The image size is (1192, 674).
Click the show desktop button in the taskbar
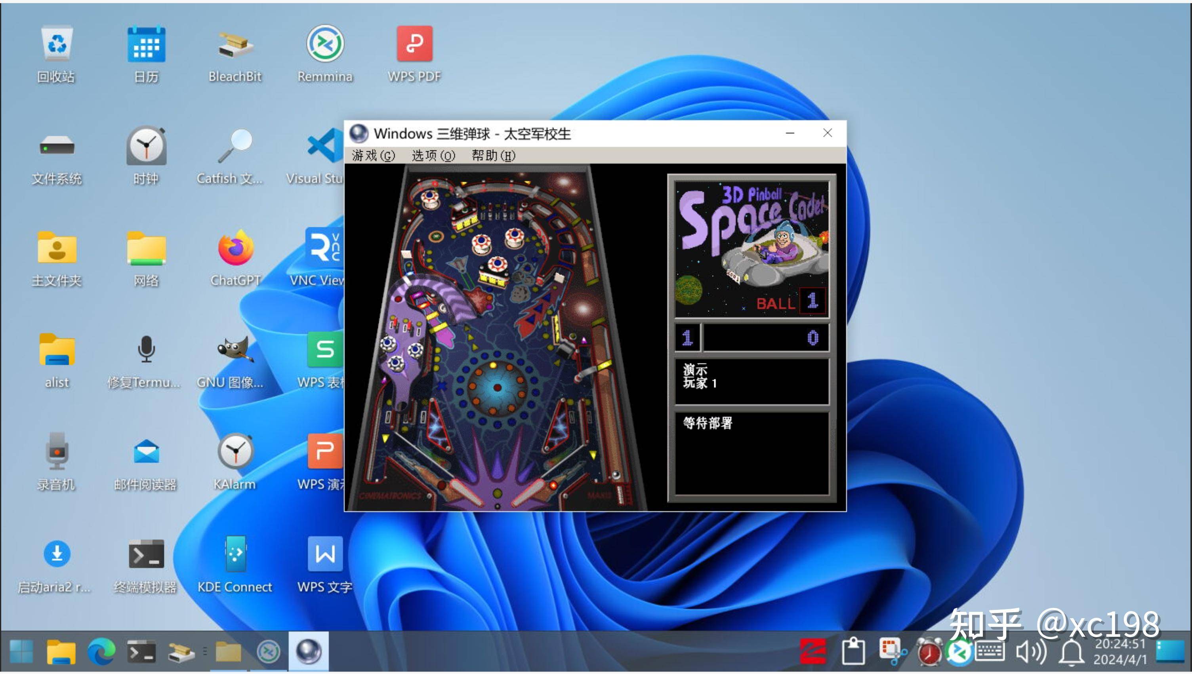point(1171,652)
